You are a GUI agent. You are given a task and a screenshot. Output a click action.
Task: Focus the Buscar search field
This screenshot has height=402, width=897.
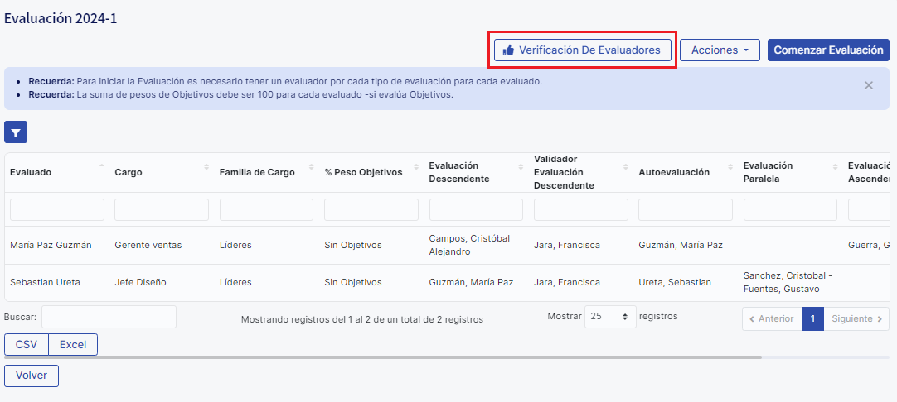[x=109, y=317]
